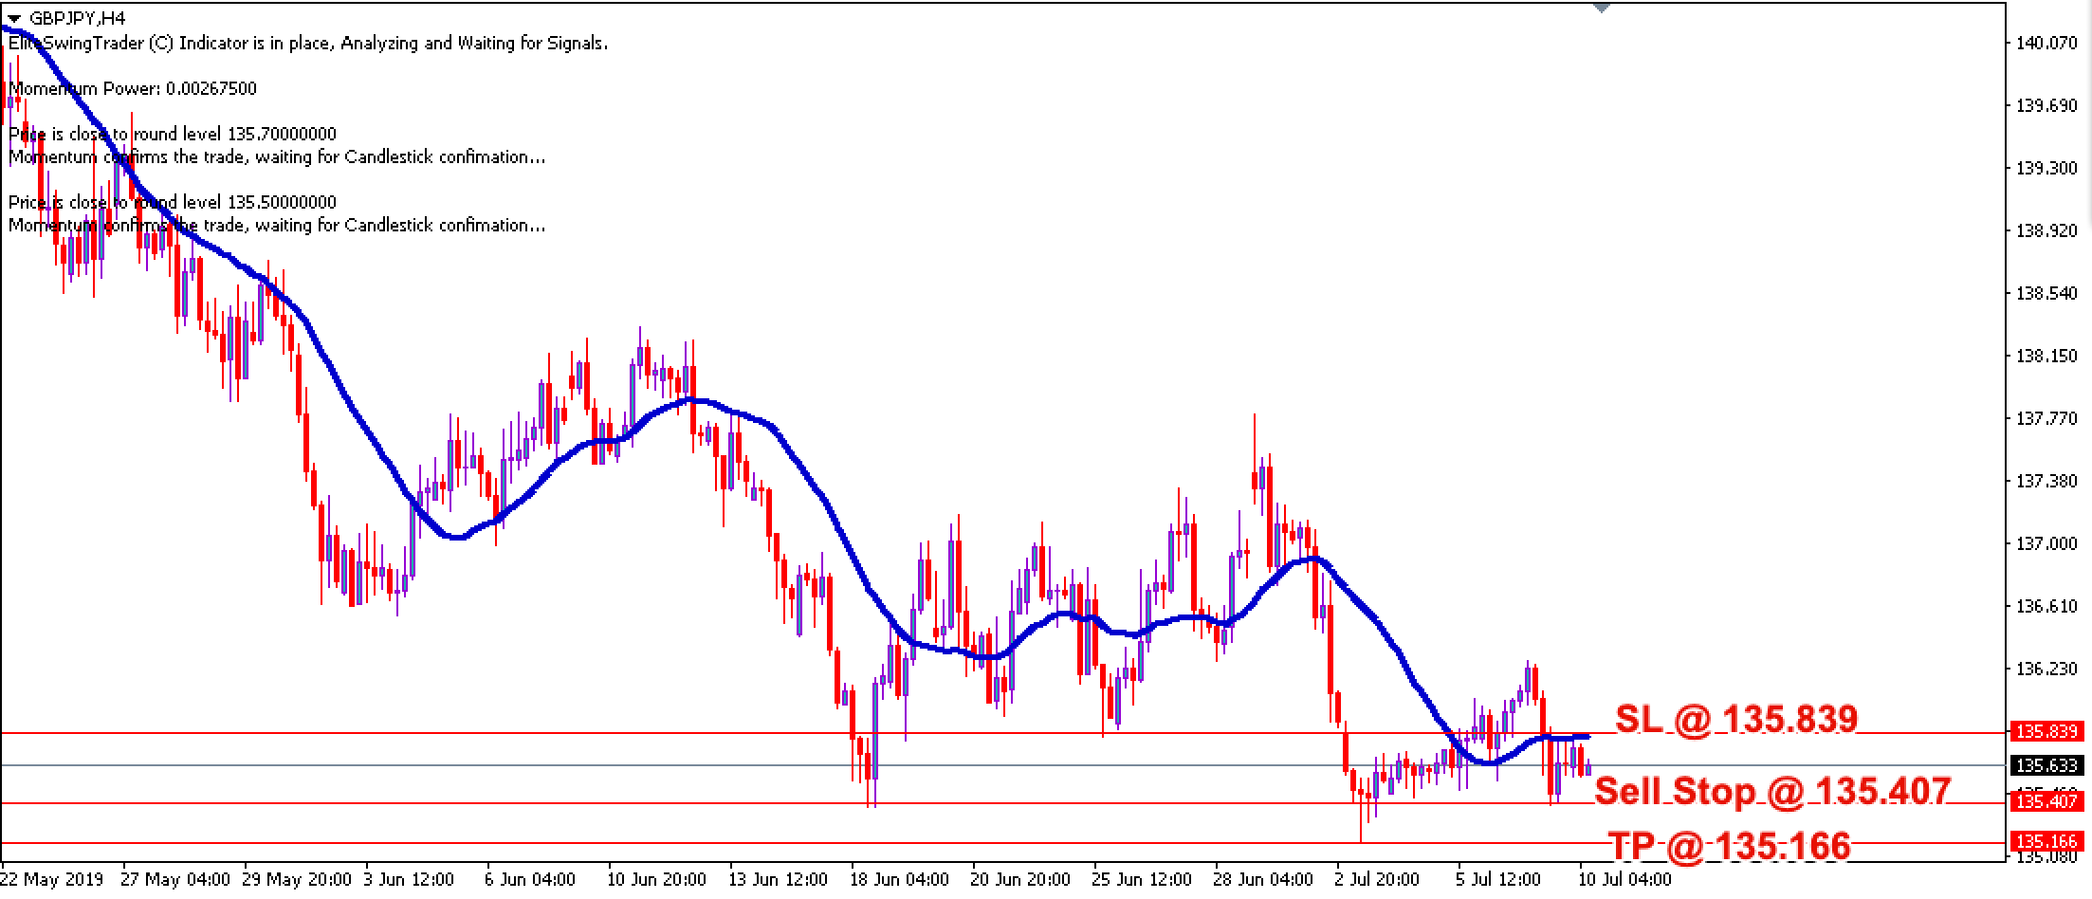Click the red 135.407 price tag
Viewport: 2092px width, 899px height.
coord(2046,802)
